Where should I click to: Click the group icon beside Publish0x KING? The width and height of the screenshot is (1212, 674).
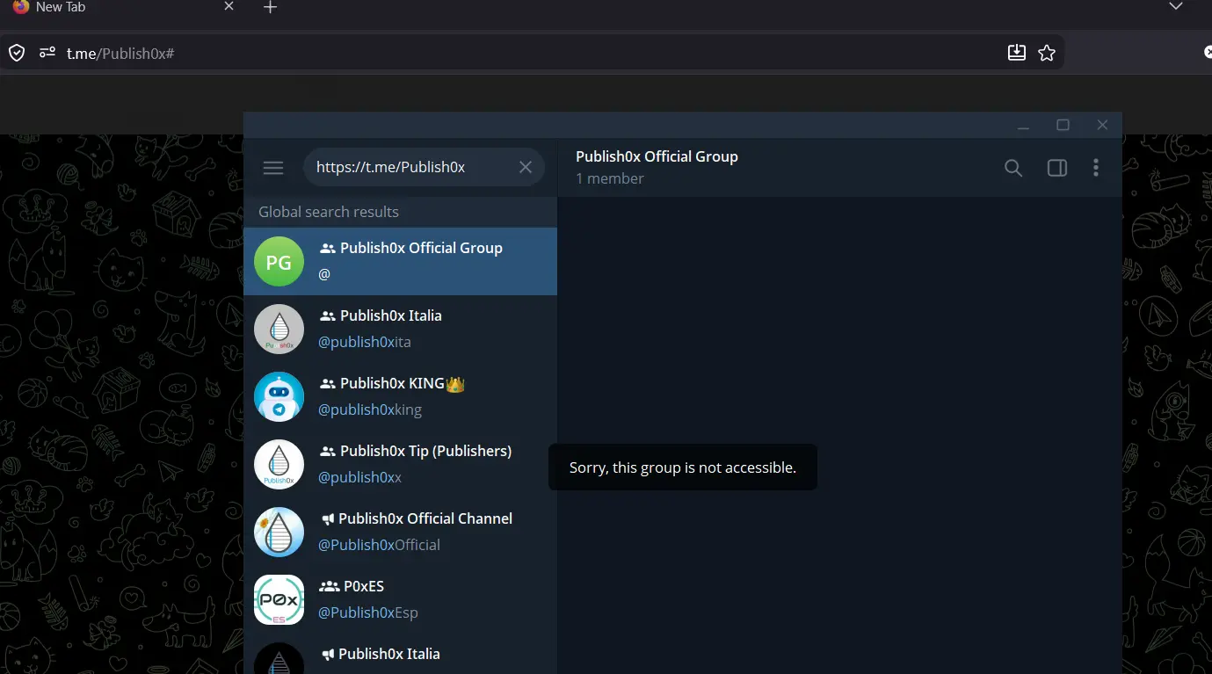pos(328,384)
